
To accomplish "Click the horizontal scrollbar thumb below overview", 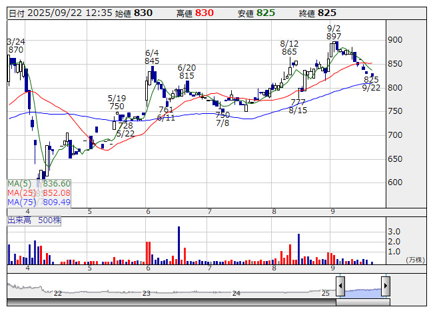I will tap(362, 302).
